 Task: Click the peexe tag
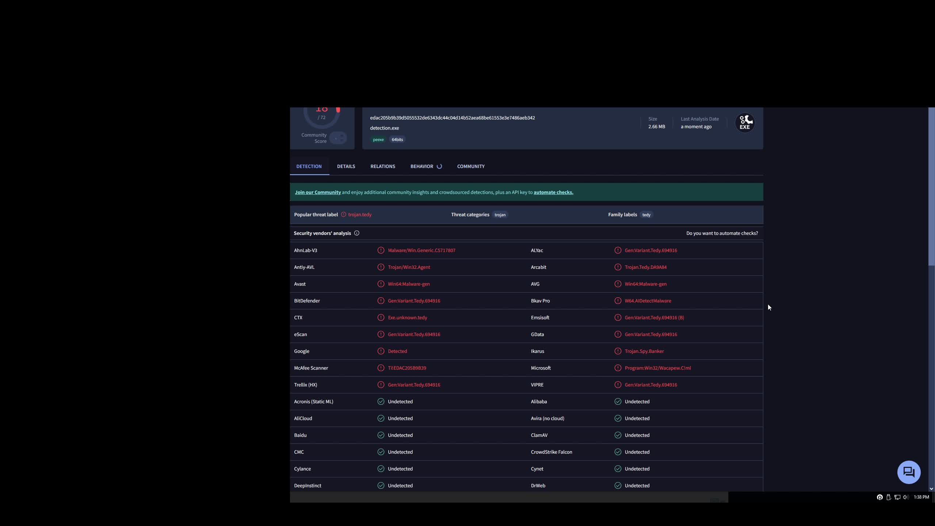[x=378, y=140]
